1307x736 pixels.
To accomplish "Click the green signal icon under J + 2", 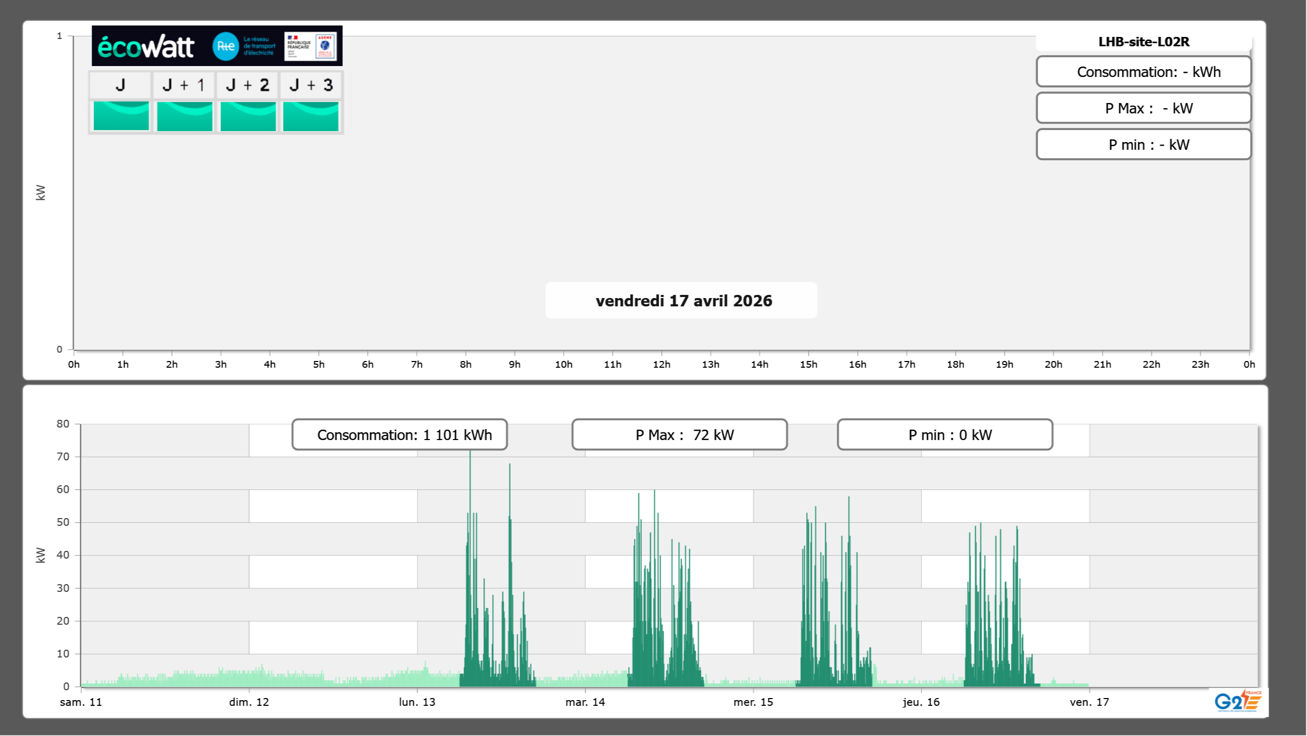I will pyautogui.click(x=248, y=116).
